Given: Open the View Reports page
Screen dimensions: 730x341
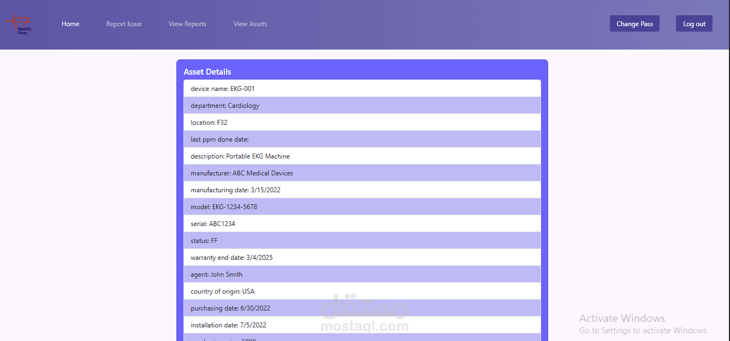Looking at the screenshot, I should (x=187, y=24).
